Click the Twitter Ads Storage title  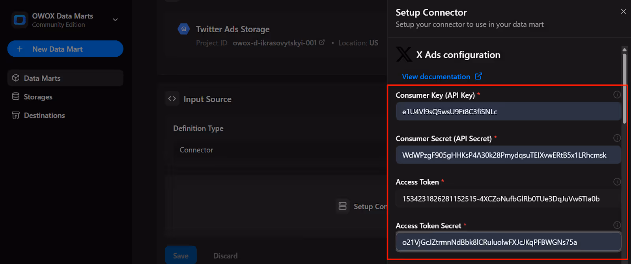[233, 29]
